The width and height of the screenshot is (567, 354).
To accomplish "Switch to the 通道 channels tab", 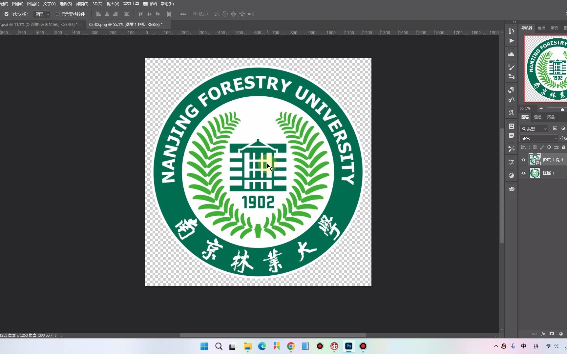I will (x=537, y=117).
